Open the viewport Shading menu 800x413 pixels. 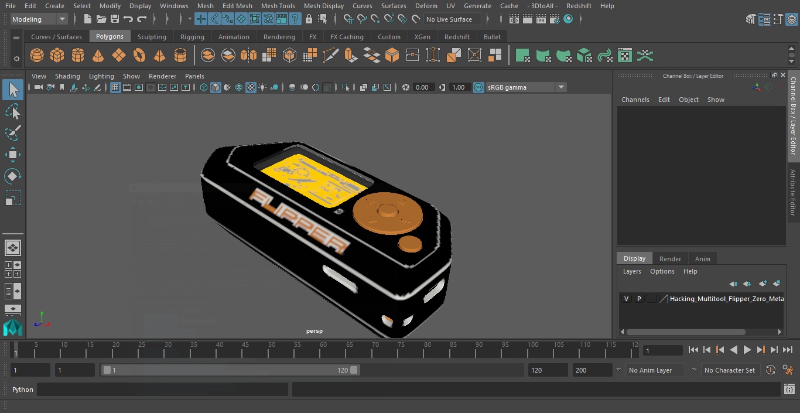[x=67, y=76]
